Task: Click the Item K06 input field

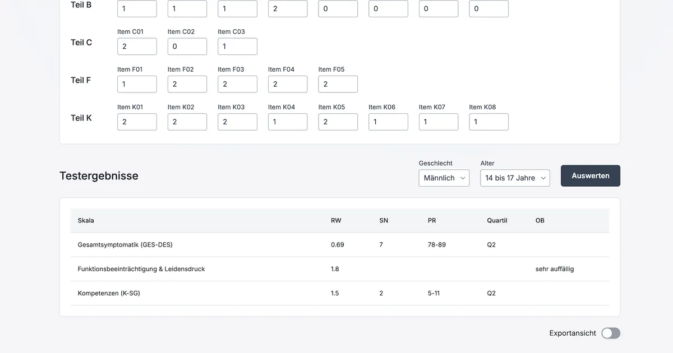Action: pos(388,122)
